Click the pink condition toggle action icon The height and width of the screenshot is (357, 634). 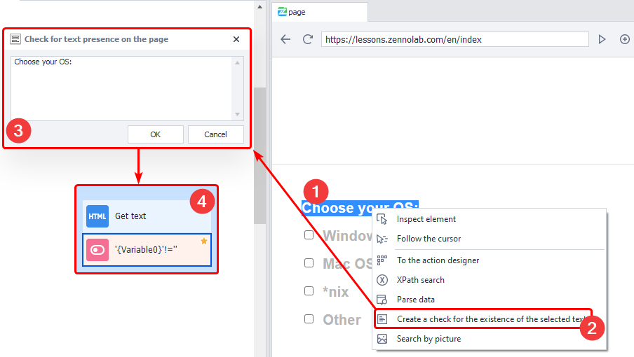pyautogui.click(x=97, y=250)
